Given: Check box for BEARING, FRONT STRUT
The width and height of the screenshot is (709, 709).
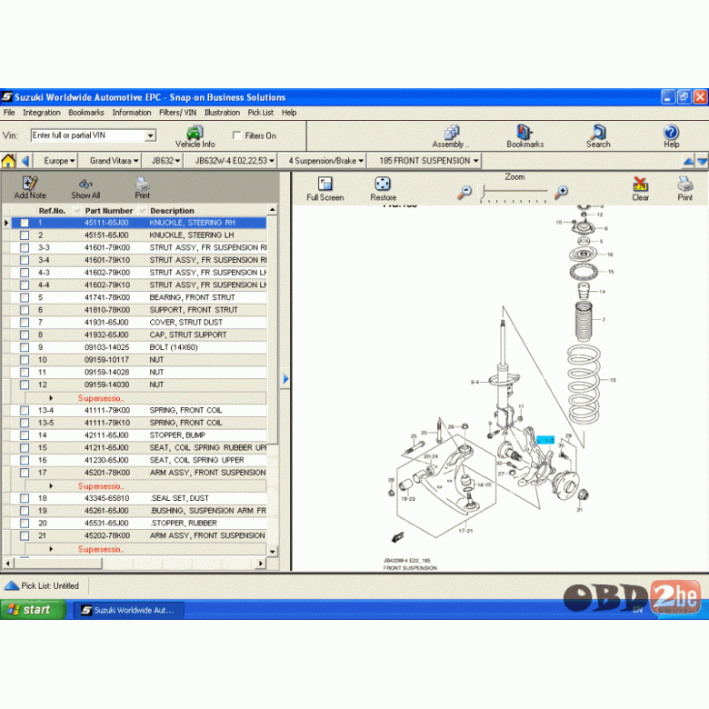Looking at the screenshot, I should coord(25,297).
